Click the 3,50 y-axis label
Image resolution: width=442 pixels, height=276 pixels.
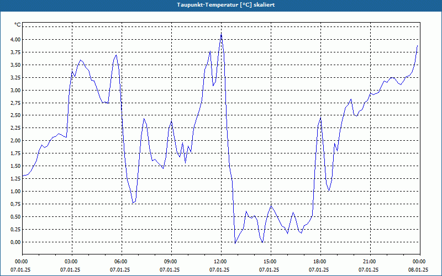[x=15, y=65]
